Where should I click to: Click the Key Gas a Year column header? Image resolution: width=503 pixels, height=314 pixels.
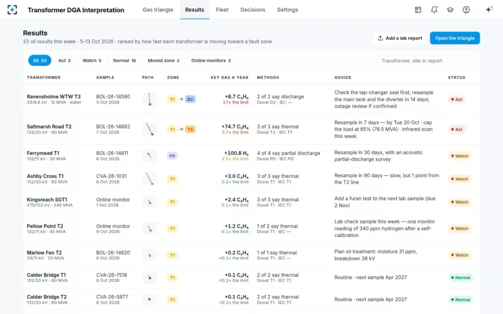229,77
